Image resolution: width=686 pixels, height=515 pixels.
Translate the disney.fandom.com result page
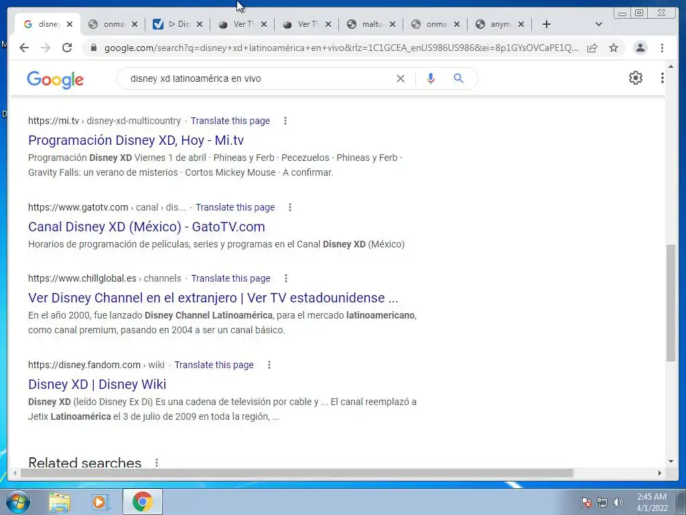pyautogui.click(x=214, y=365)
